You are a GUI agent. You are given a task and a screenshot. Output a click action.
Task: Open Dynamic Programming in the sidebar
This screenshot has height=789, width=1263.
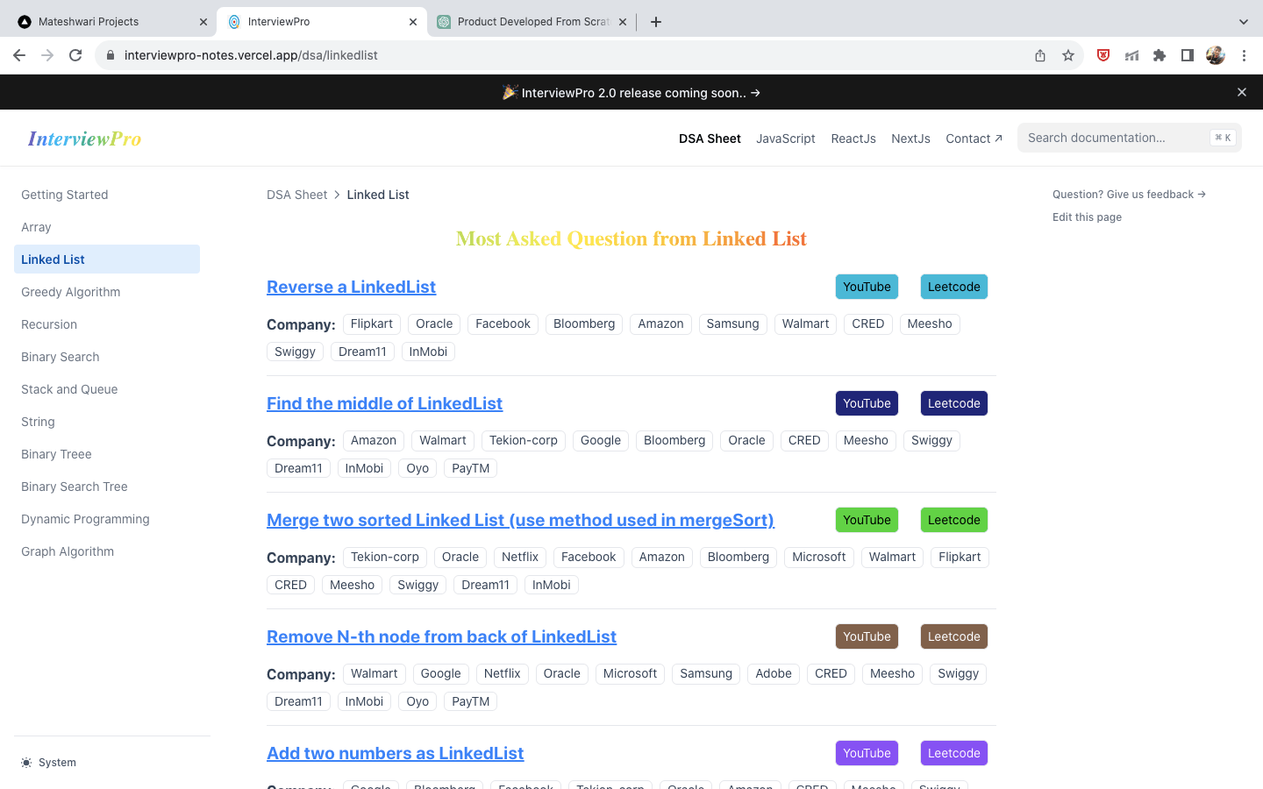tap(107, 519)
